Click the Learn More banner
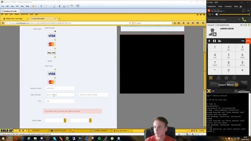Image resolution: width=251 pixels, height=141 pixels. click(x=228, y=85)
